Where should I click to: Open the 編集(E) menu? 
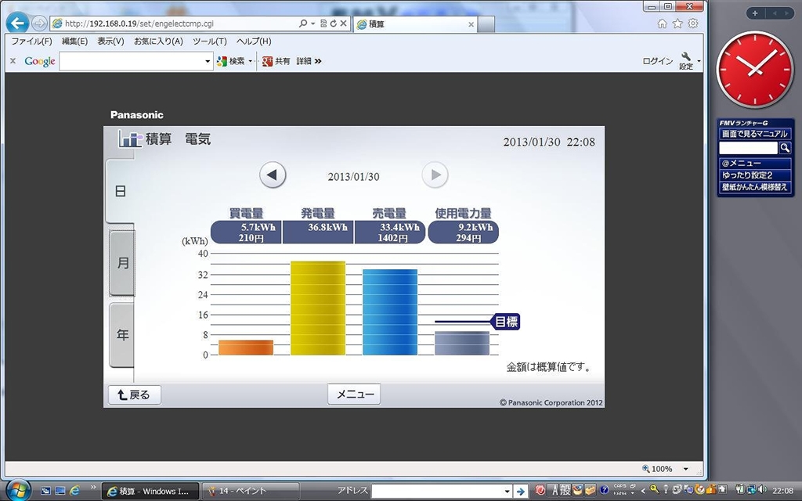(74, 41)
